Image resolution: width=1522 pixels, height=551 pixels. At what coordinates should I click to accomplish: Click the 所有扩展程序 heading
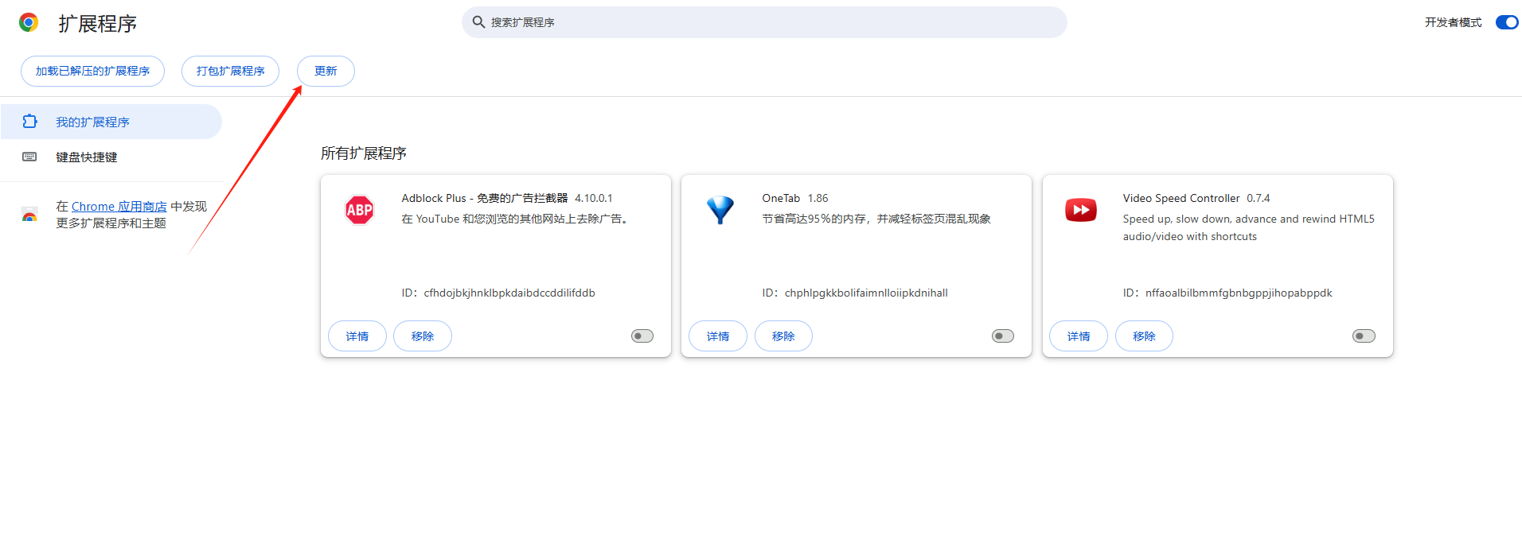click(x=364, y=153)
